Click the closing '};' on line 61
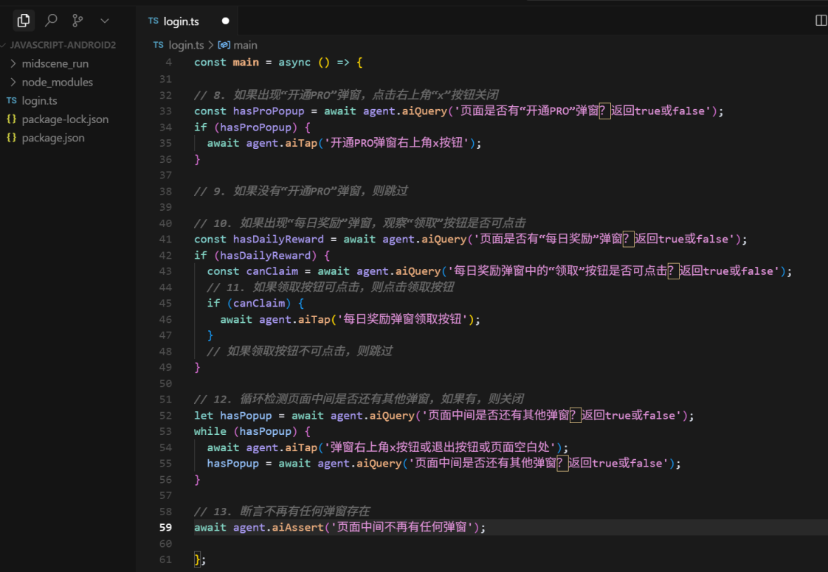Image resolution: width=828 pixels, height=572 pixels. (199, 559)
